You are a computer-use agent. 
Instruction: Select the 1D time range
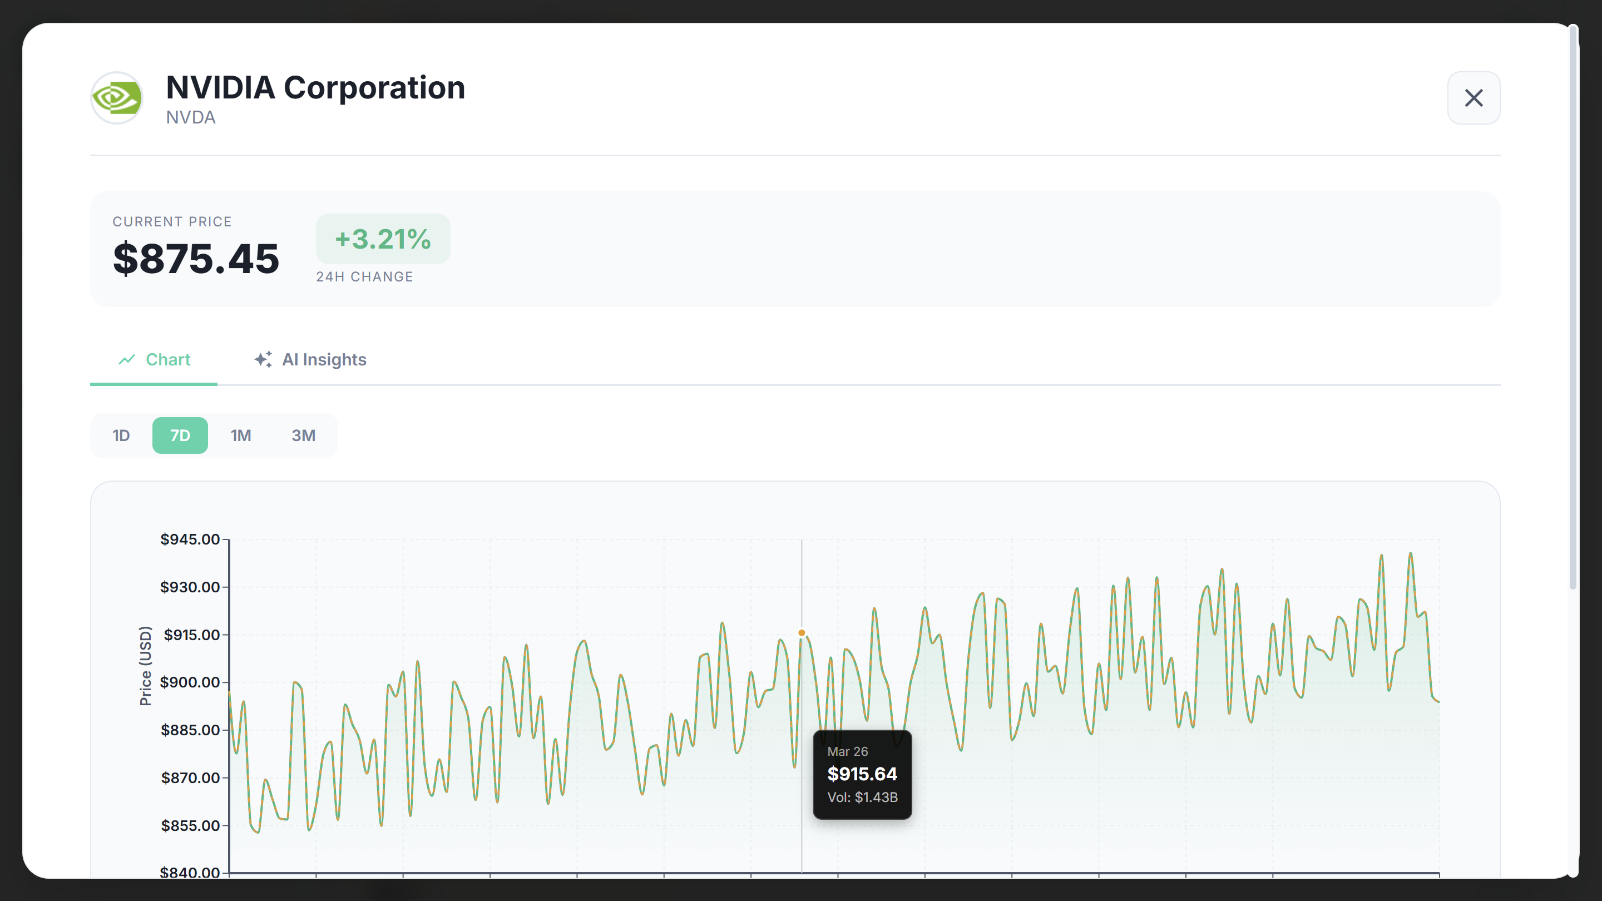(x=121, y=435)
